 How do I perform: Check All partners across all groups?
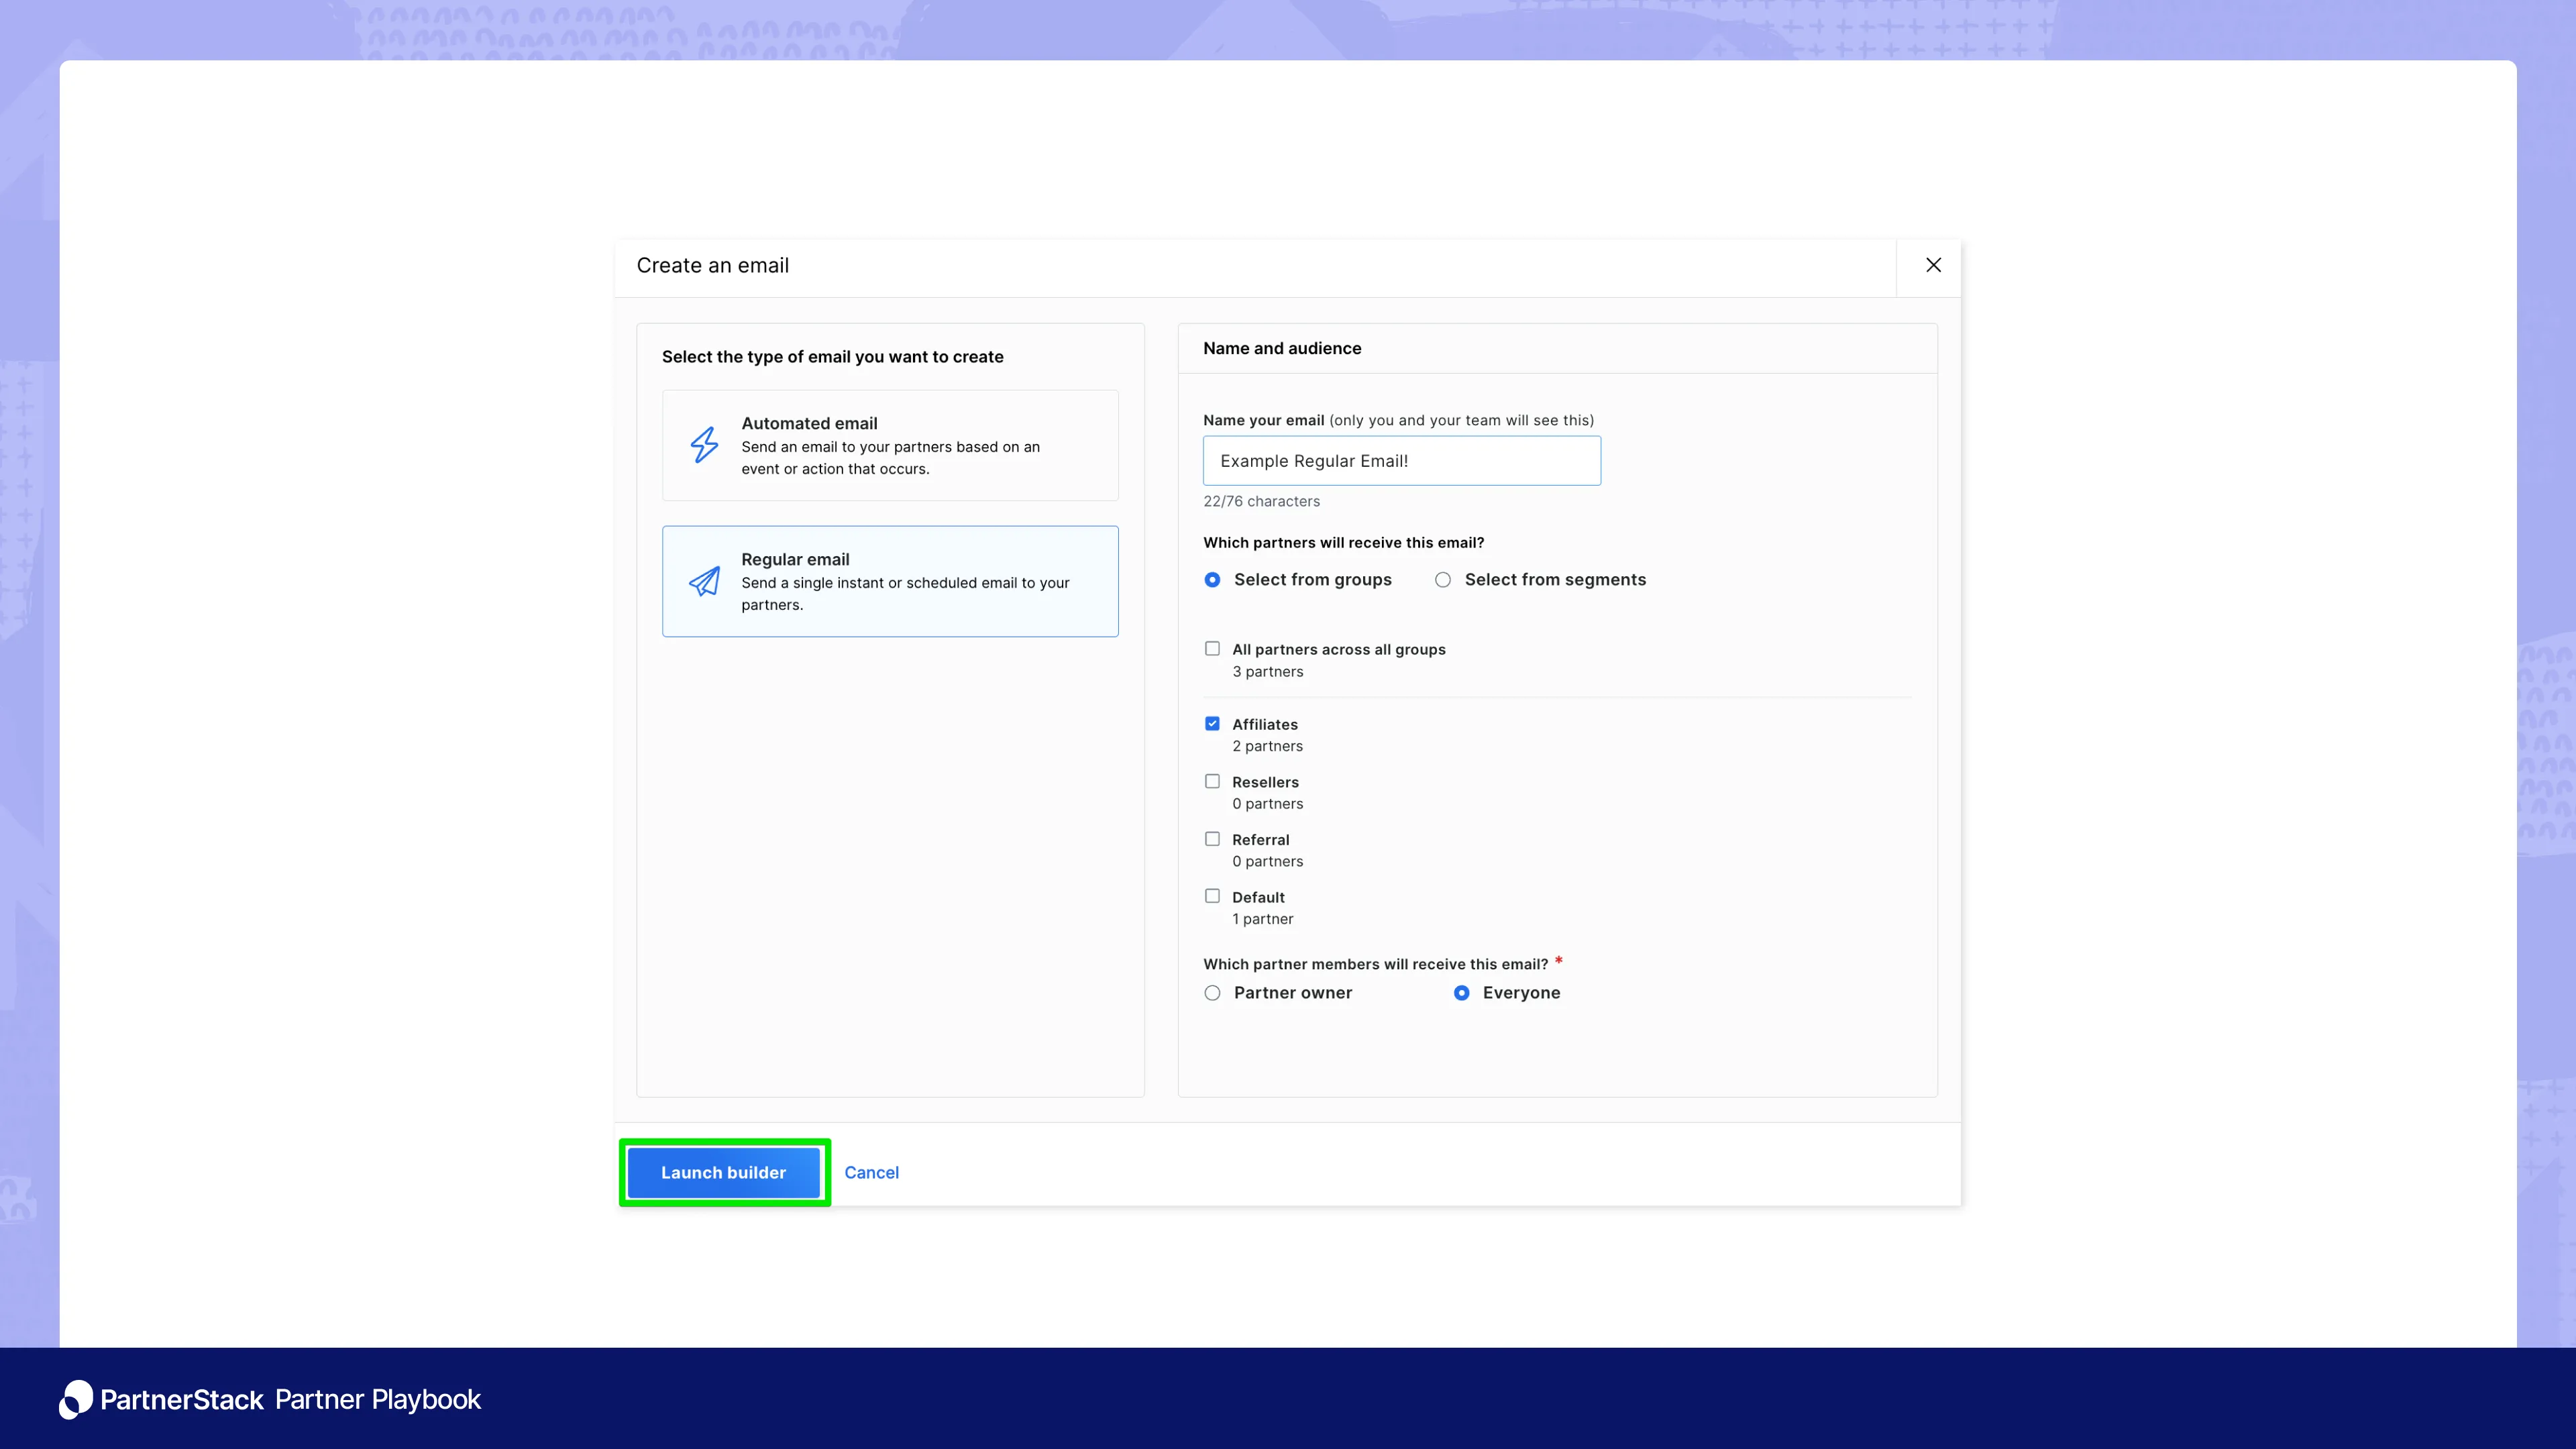1212,649
